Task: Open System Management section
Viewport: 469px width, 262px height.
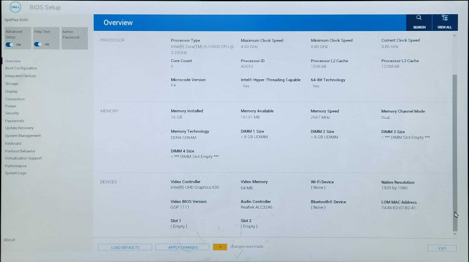Action: point(23,136)
